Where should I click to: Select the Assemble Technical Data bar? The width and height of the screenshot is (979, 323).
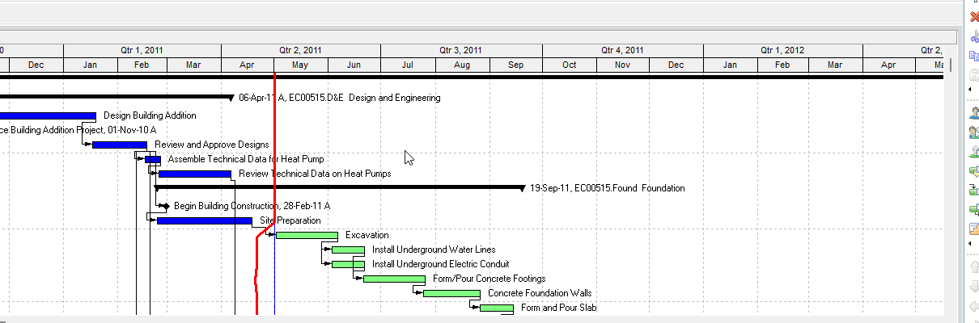[153, 160]
